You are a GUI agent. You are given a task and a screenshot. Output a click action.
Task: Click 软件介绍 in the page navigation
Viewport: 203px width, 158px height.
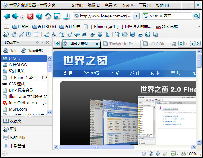pos(91,73)
